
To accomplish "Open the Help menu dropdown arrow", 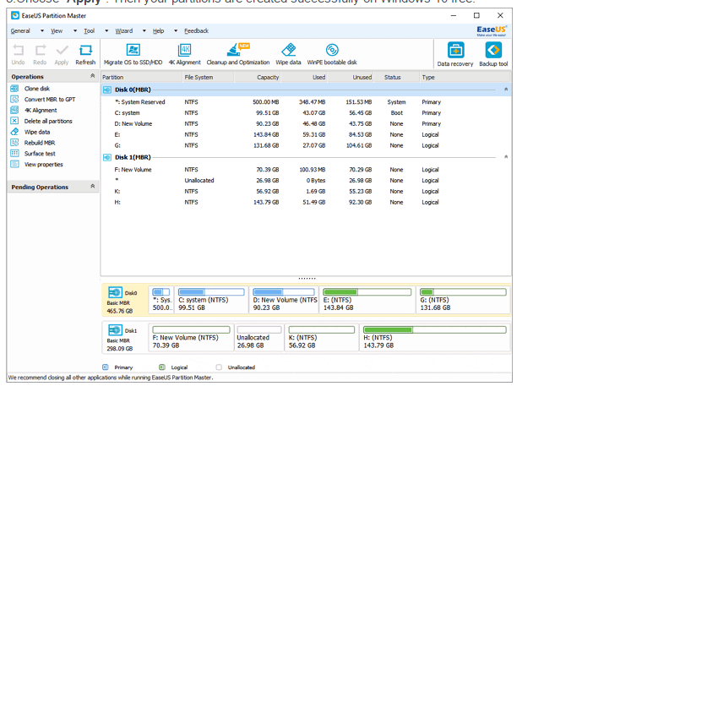I will [x=176, y=31].
